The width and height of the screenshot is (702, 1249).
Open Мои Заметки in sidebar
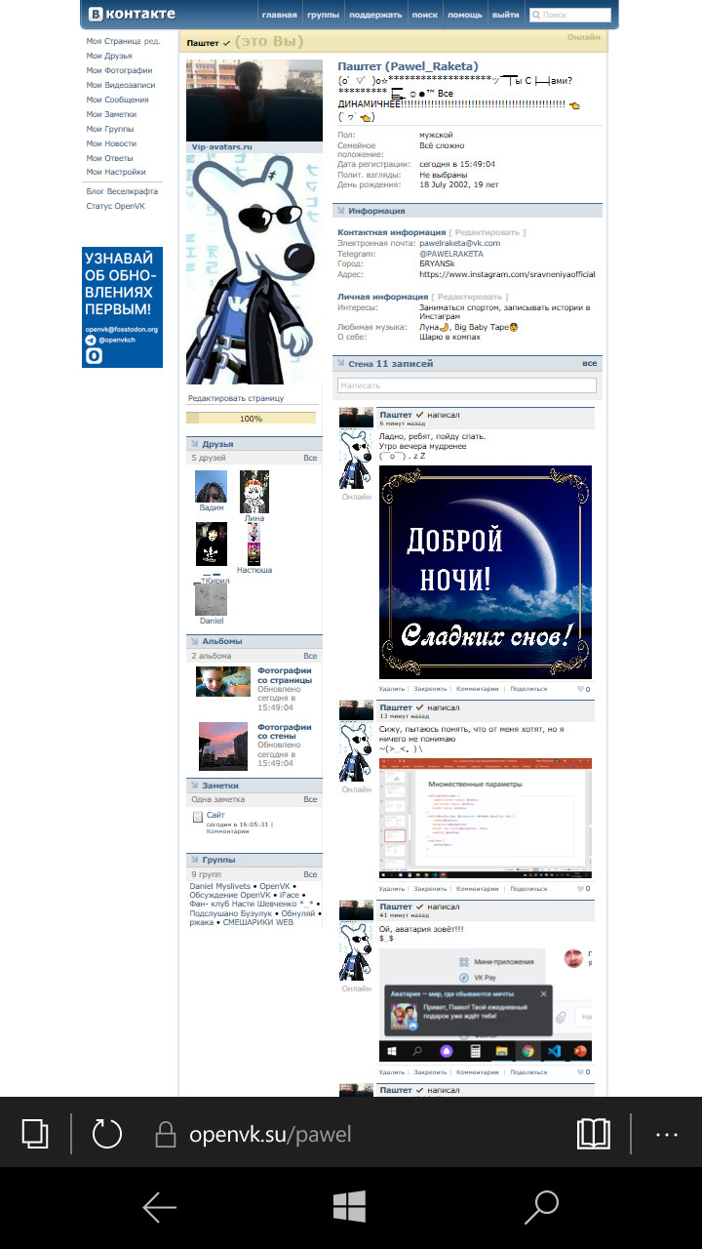(110, 114)
